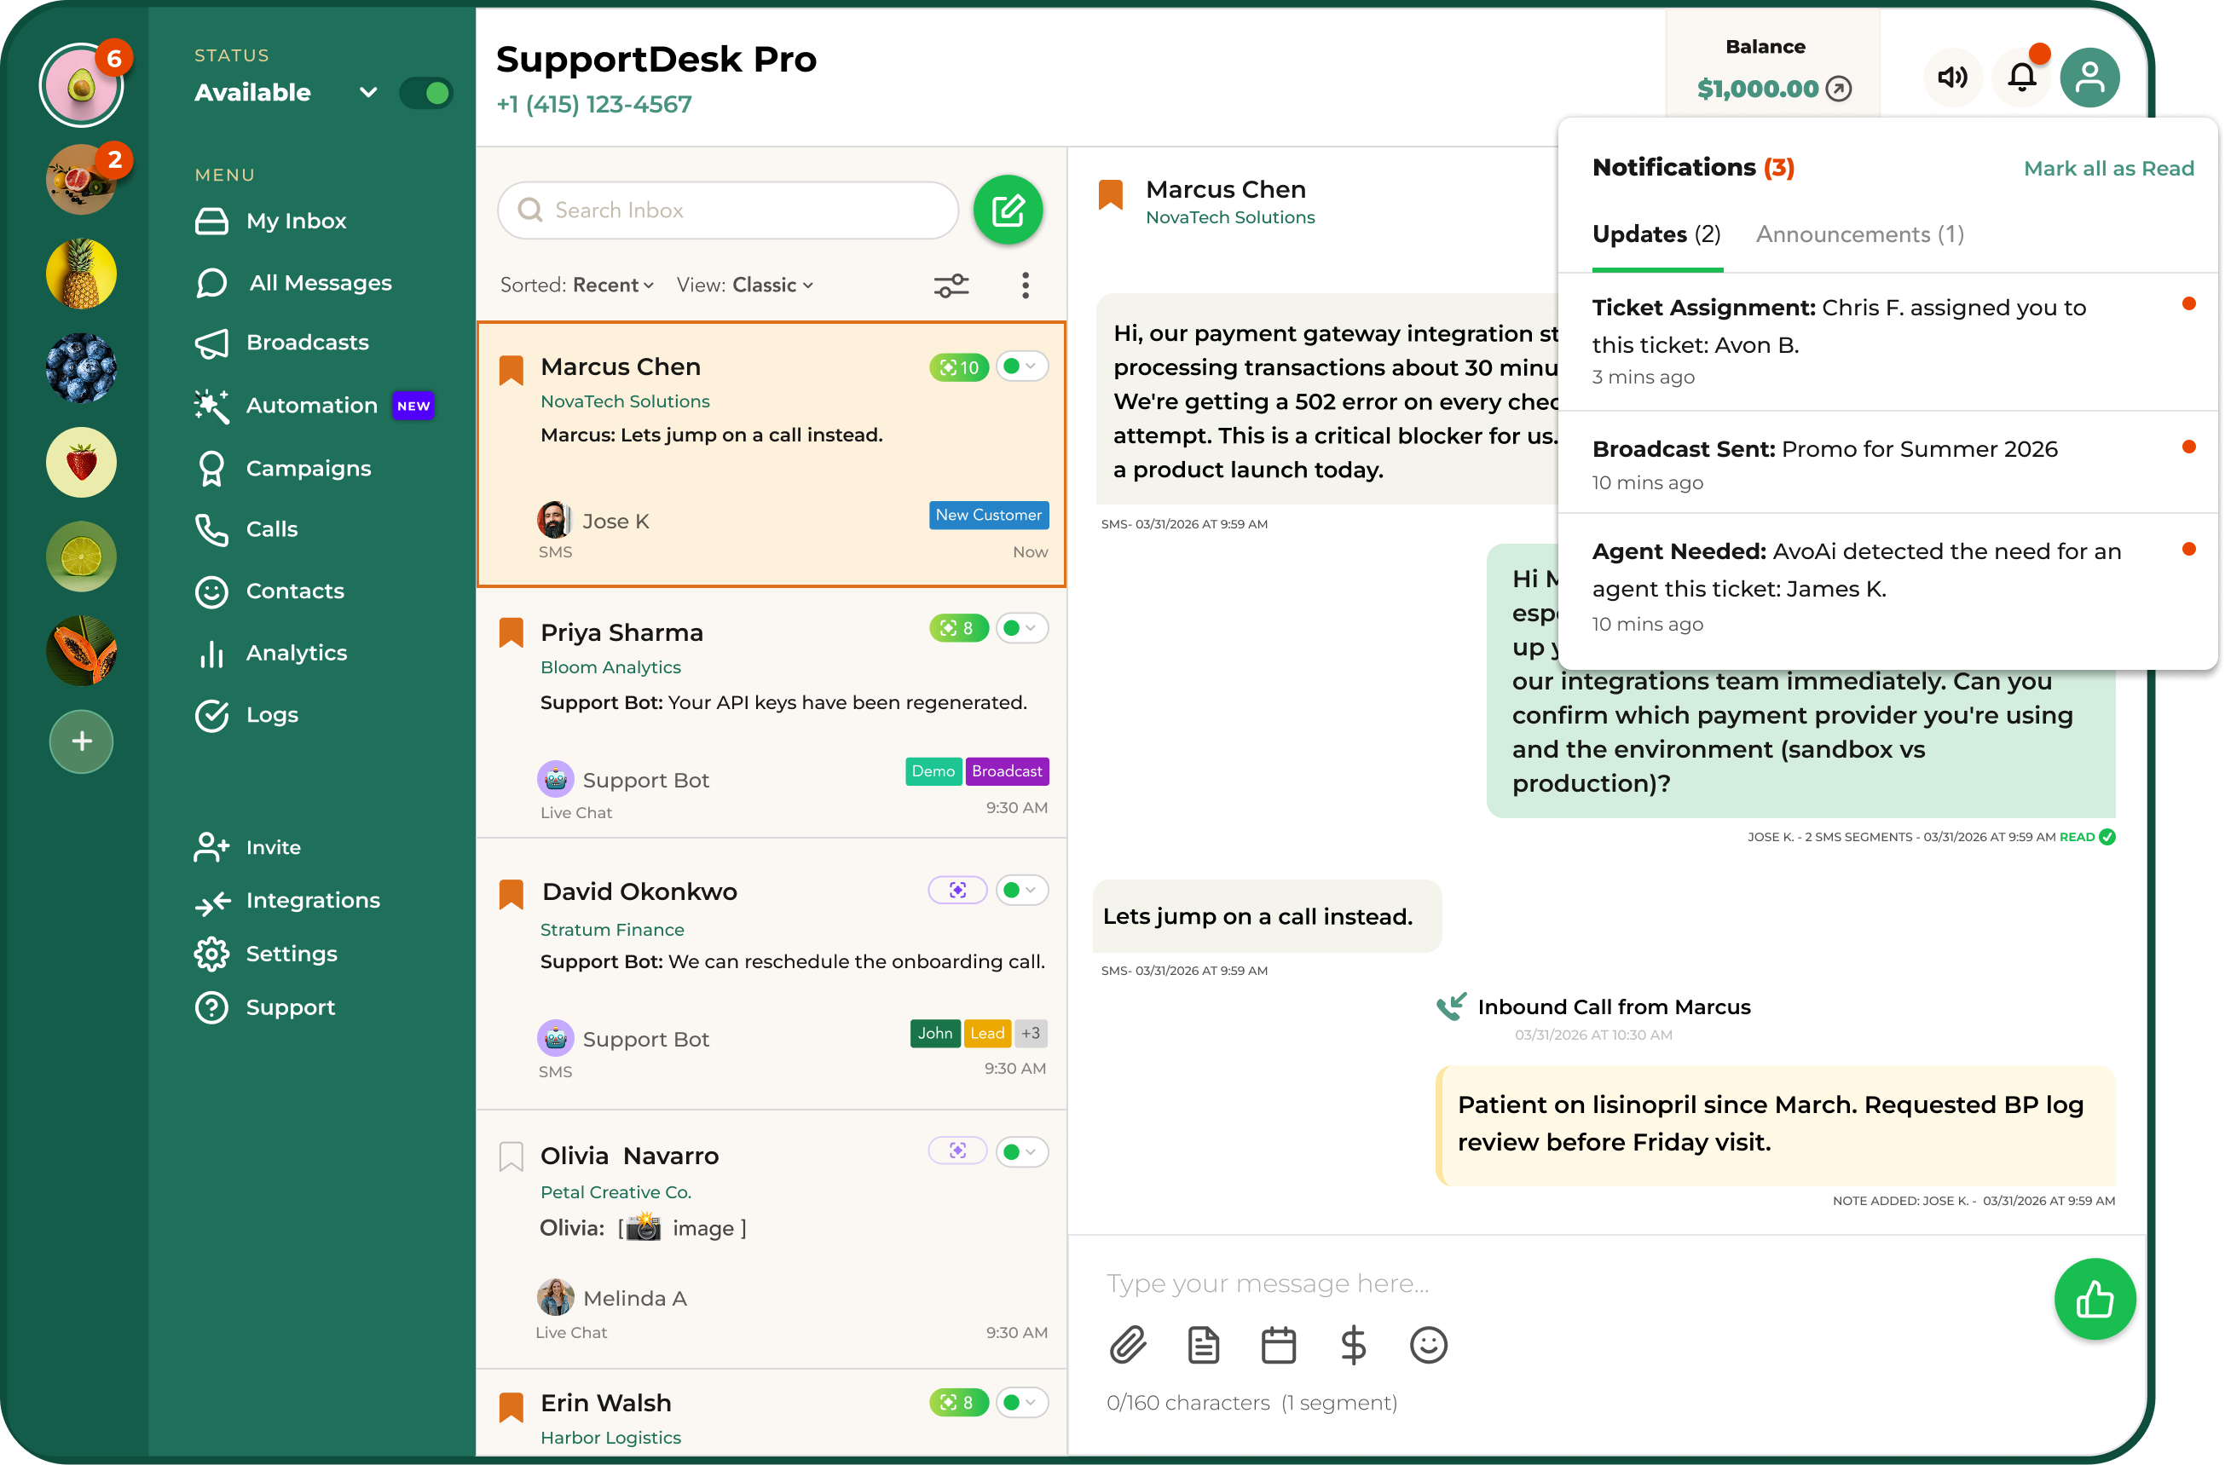Image resolution: width=2225 pixels, height=1465 pixels.
Task: Select the lime workspace avatar
Action: point(81,557)
